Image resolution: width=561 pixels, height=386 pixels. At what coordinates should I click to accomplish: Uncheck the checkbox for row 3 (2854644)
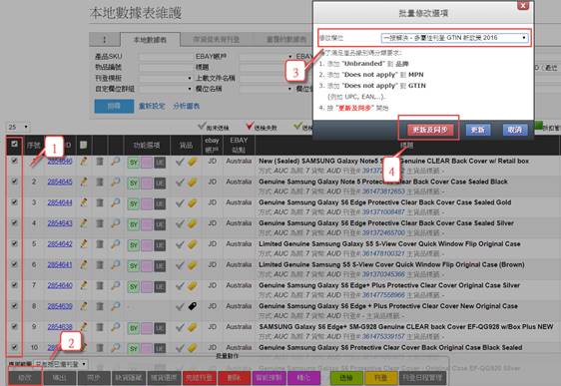click(x=14, y=202)
